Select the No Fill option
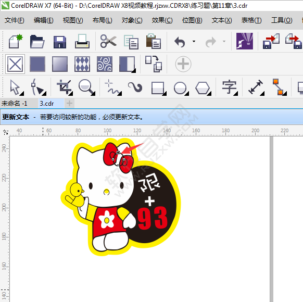This screenshot has width=303, height=302. point(15,64)
